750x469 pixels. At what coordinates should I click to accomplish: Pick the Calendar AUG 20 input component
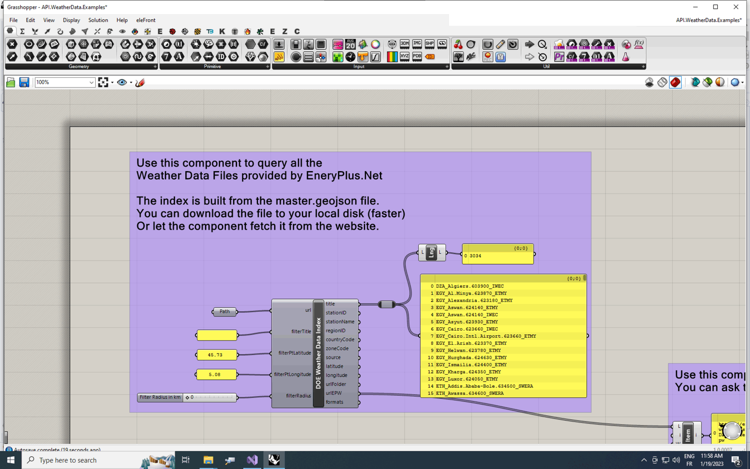350,44
